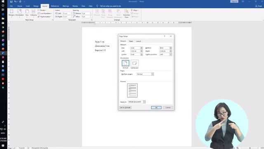The width and height of the screenshot is (264, 149).
Task: Click Cancel in Page Setup dialog
Action: coord(168,108)
